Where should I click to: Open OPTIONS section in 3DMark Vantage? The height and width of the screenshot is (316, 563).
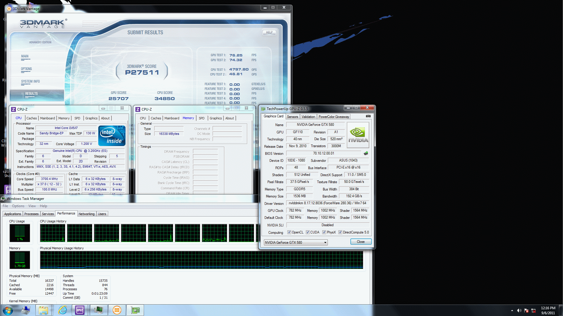point(26,69)
